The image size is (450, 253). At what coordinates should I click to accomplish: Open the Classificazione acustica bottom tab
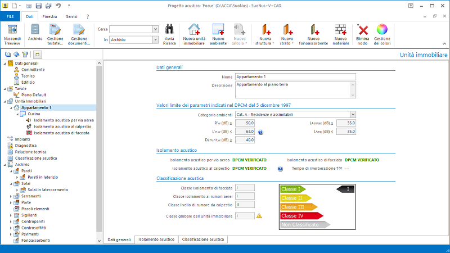point(203,240)
